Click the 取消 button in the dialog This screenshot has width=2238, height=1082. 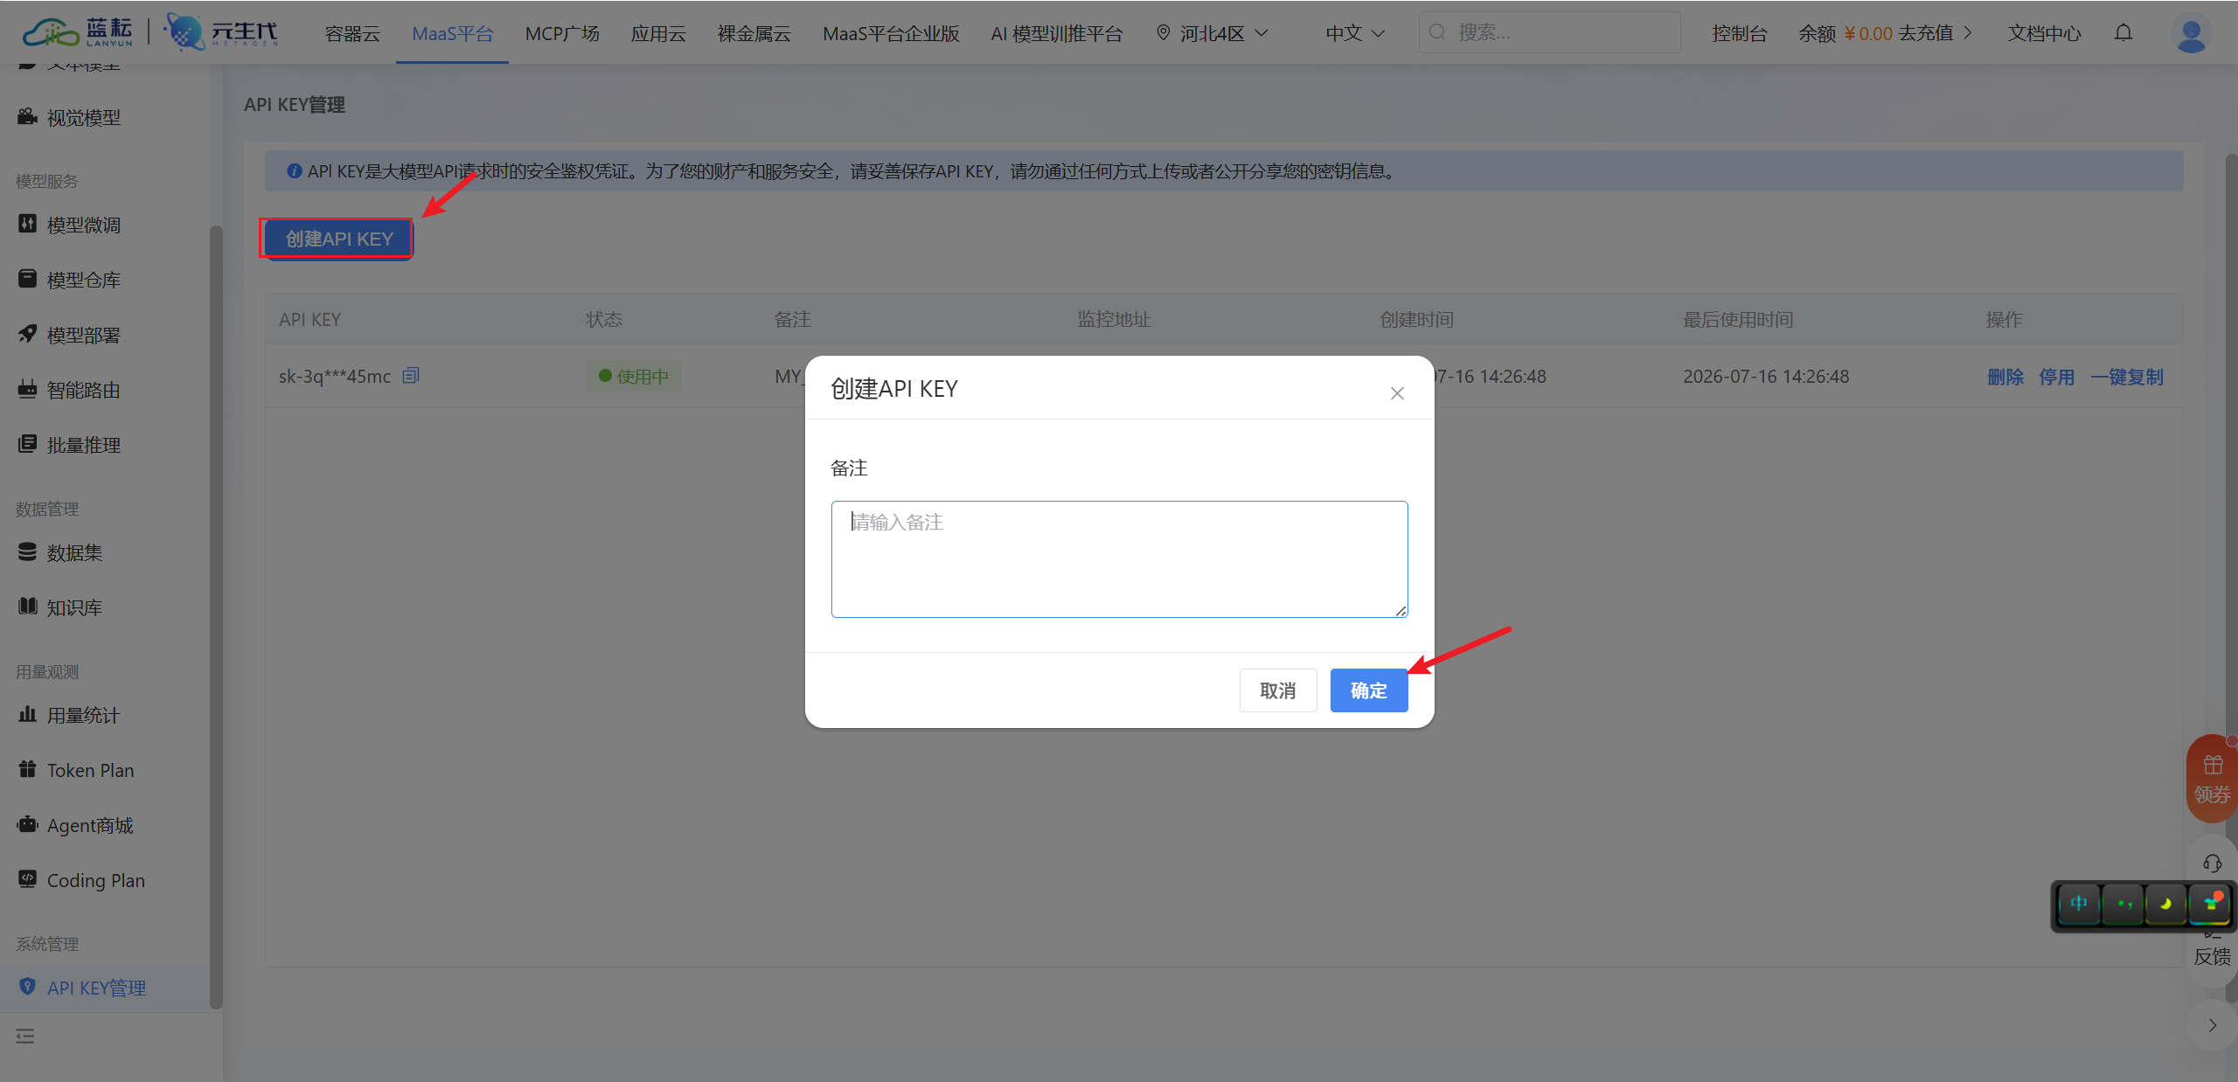tap(1277, 690)
